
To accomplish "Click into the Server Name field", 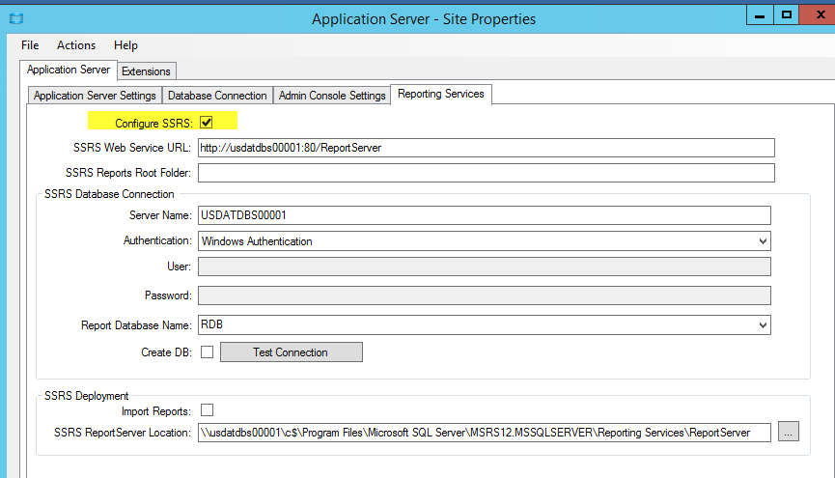I will tap(484, 215).
